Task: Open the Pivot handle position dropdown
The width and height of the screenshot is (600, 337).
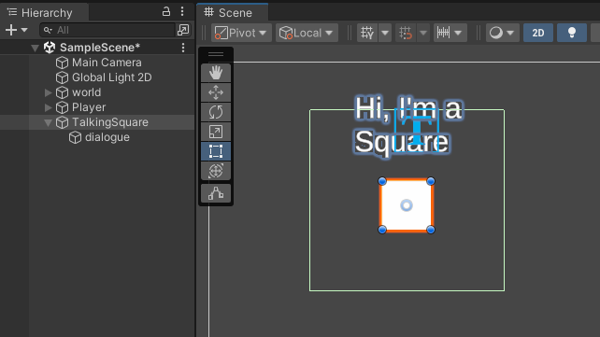Action: tap(241, 33)
